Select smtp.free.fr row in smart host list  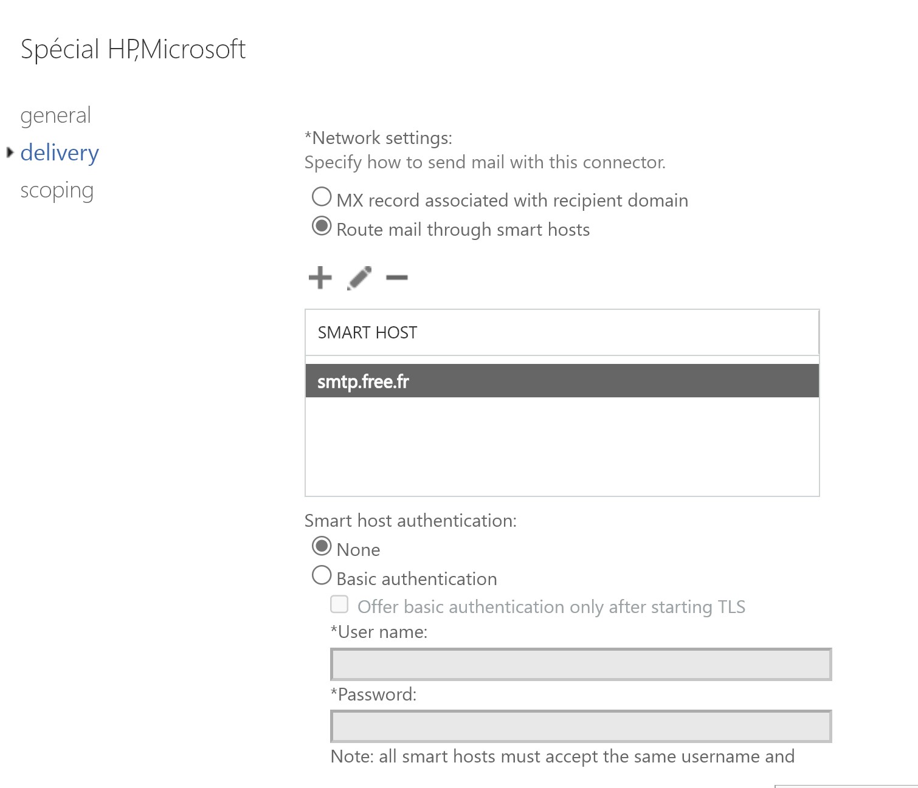[562, 381]
